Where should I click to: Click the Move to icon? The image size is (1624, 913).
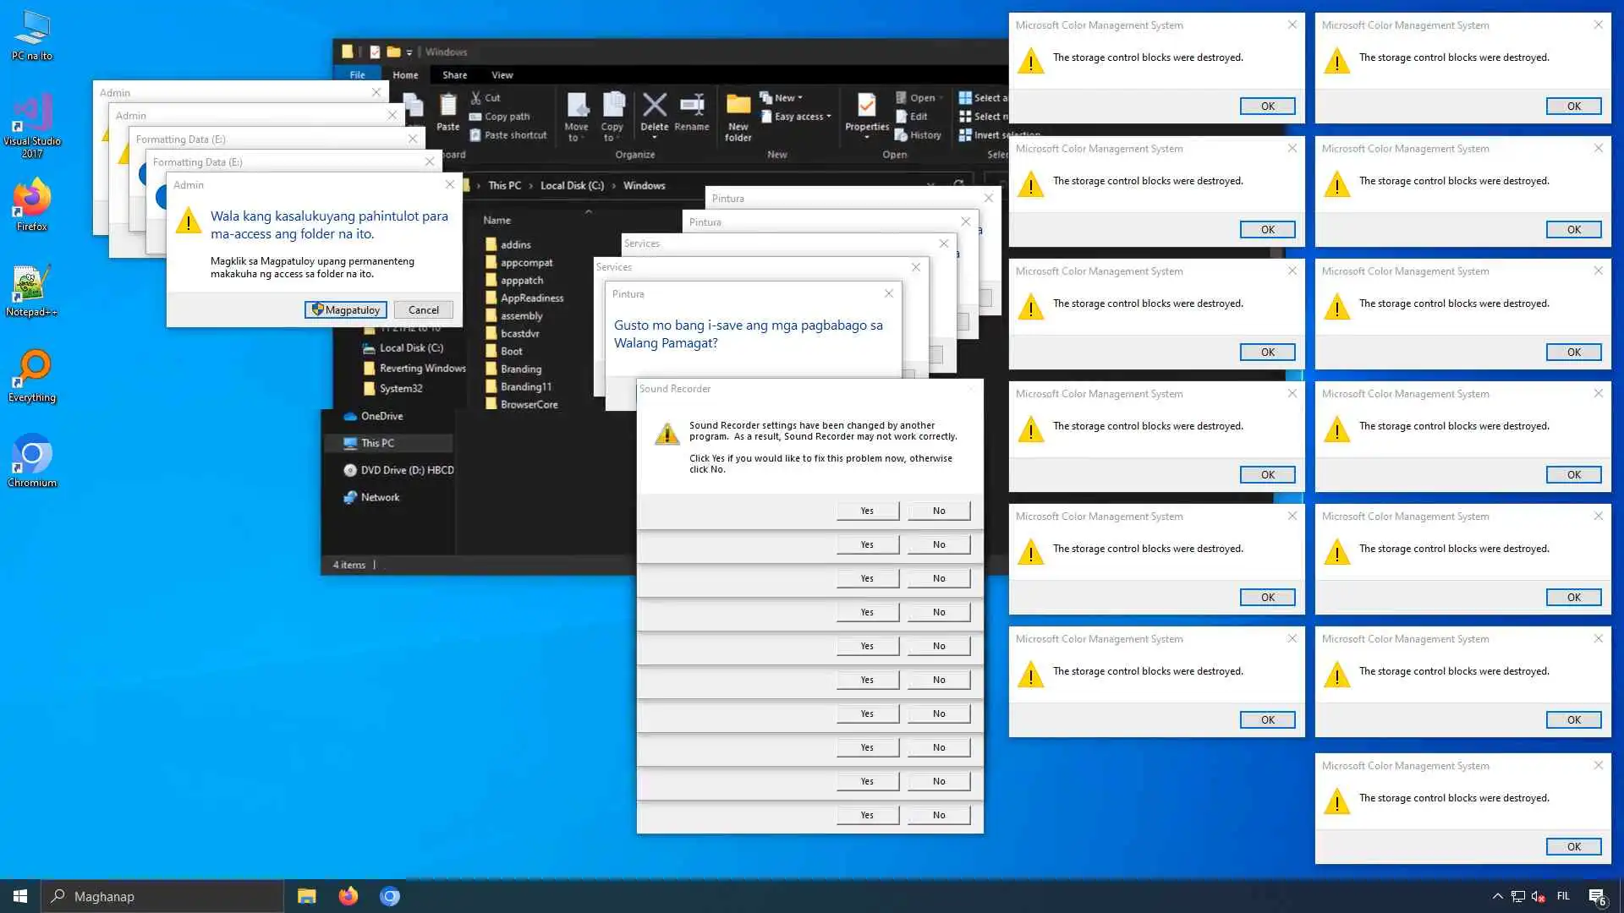tap(577, 107)
